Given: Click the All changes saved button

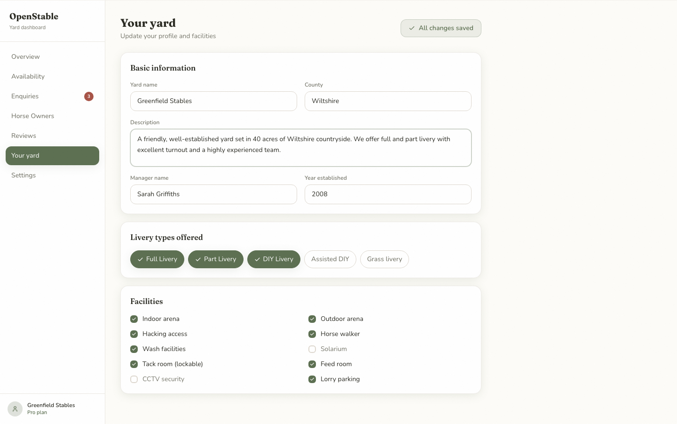Looking at the screenshot, I should [x=441, y=28].
